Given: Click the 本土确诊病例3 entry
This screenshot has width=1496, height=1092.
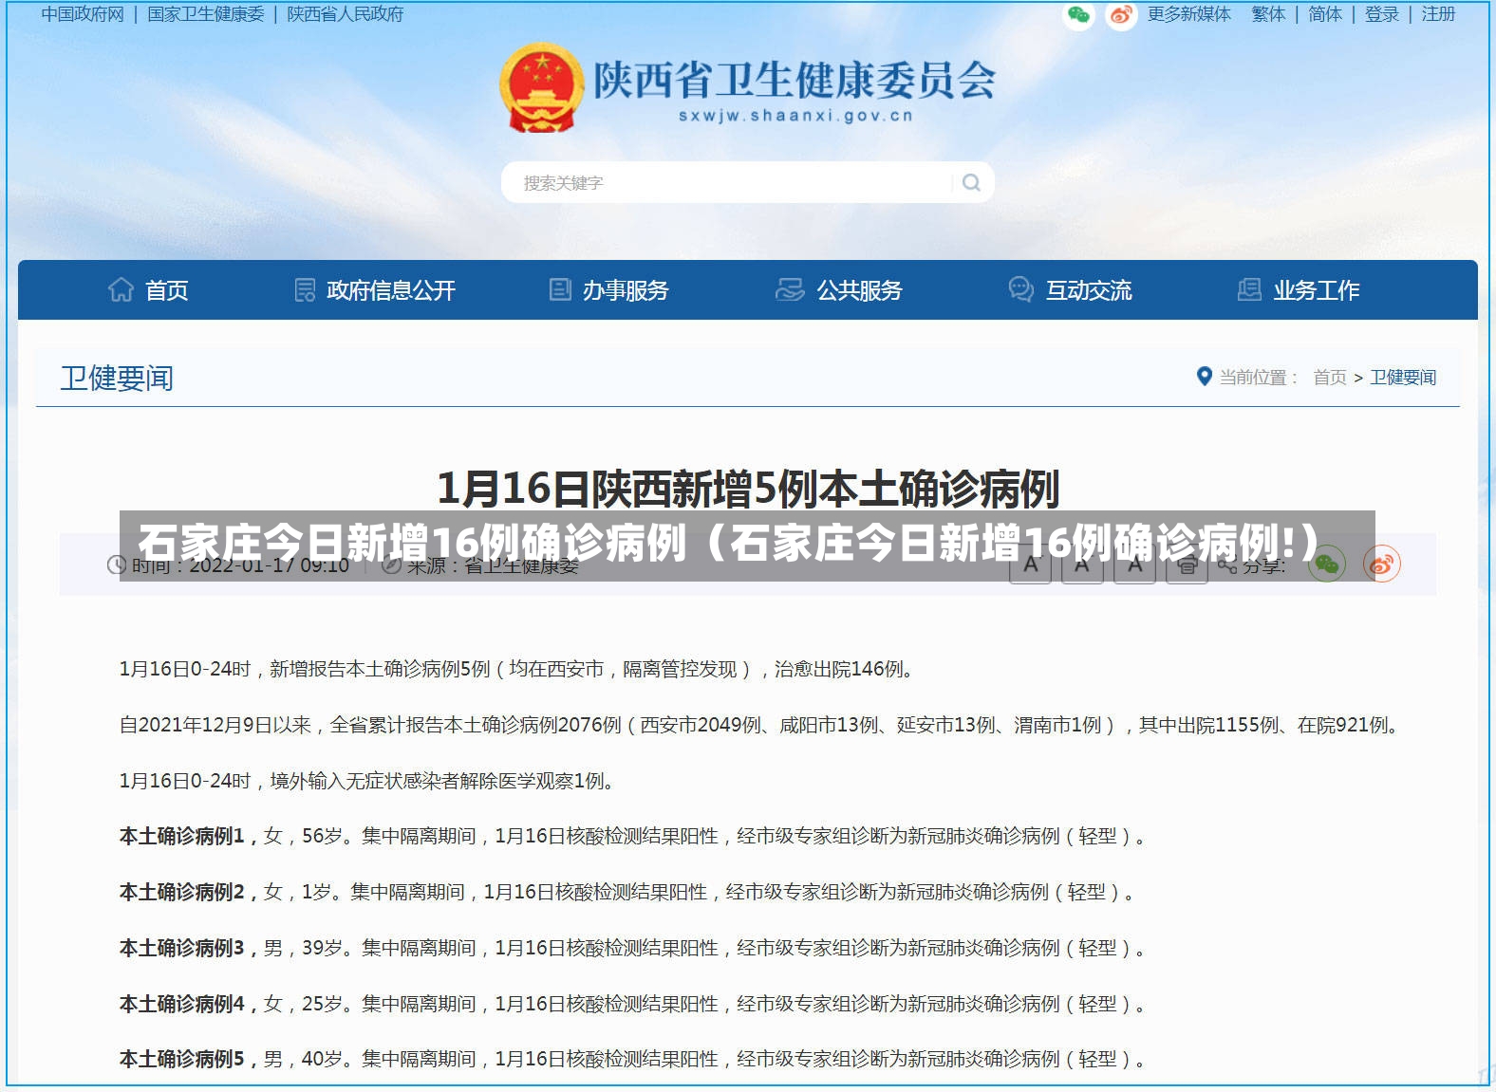Looking at the screenshot, I should pos(634,948).
